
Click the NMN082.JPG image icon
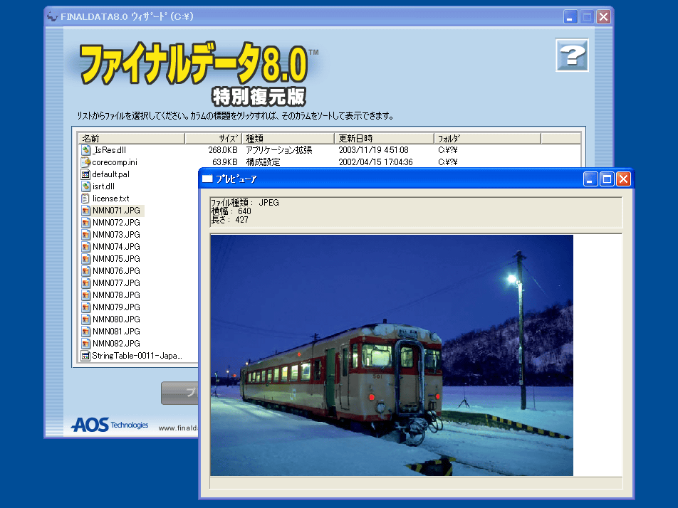coord(85,344)
